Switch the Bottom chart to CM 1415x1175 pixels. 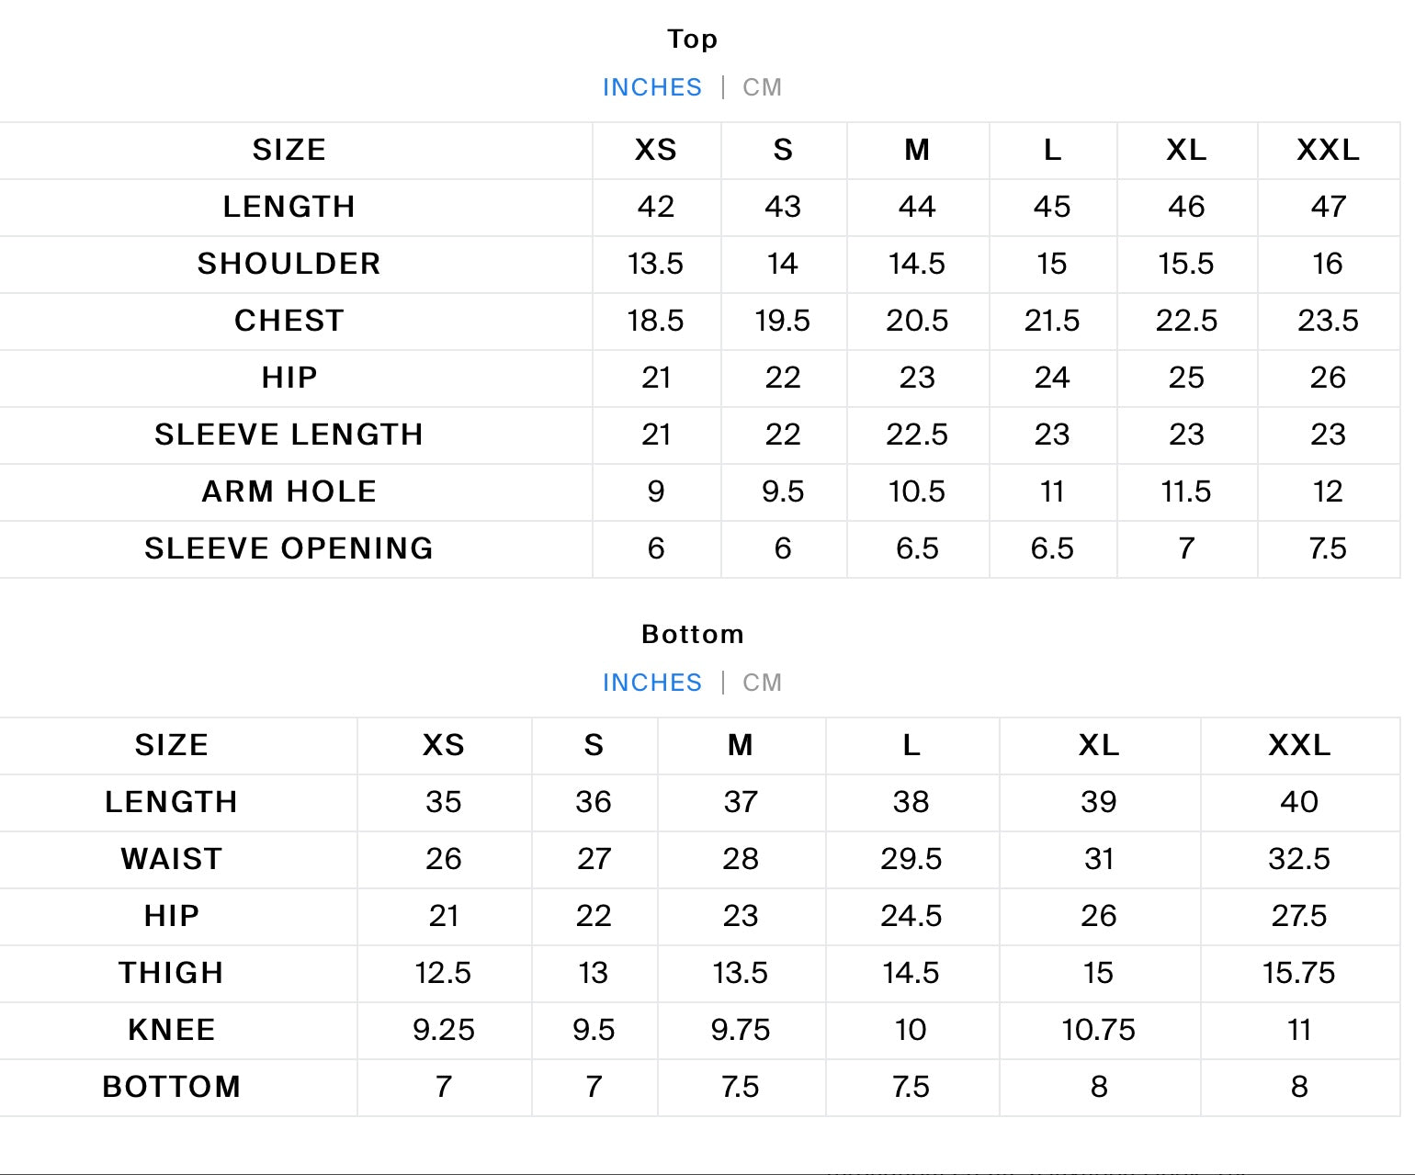click(762, 683)
